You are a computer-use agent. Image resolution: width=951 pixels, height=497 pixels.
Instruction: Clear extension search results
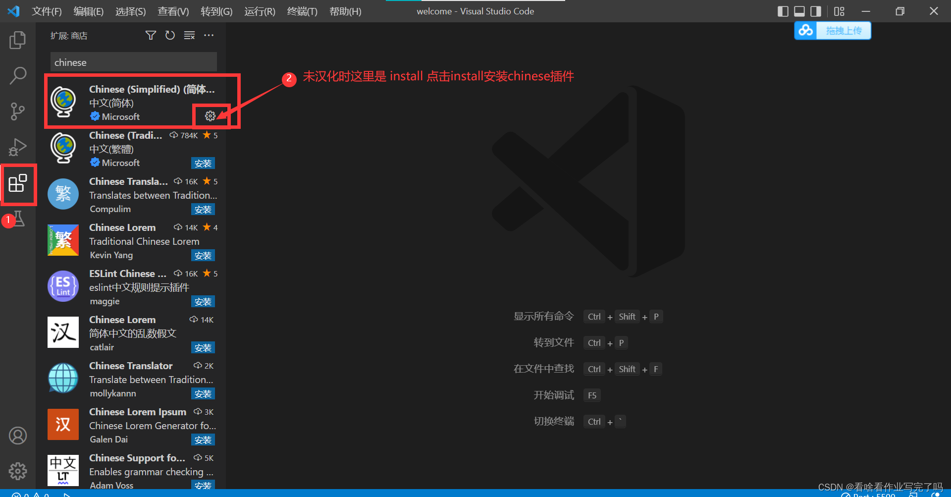pos(189,35)
